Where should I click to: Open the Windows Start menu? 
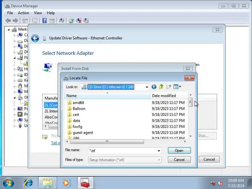(x=9, y=183)
